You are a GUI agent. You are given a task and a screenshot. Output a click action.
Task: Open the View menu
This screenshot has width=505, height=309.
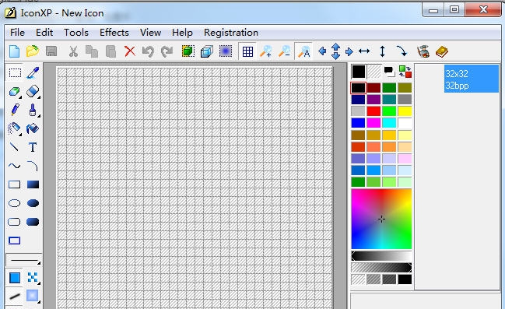(150, 33)
